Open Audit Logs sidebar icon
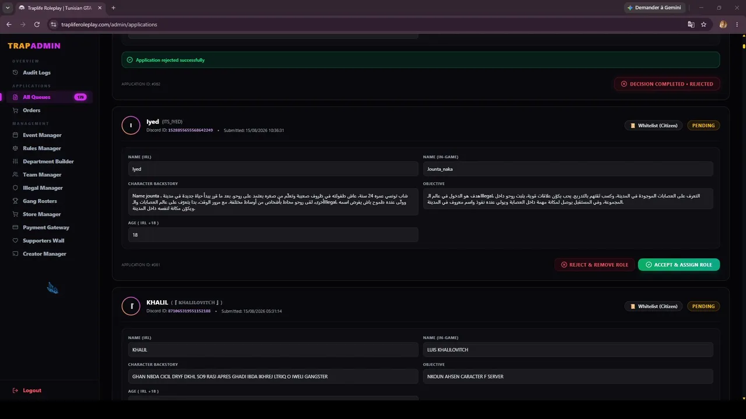746x419 pixels. click(x=16, y=73)
